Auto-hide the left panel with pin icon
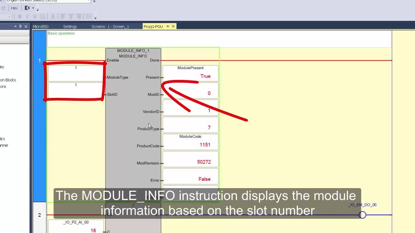Screen dimensions: 415x233 [x=20, y=27]
